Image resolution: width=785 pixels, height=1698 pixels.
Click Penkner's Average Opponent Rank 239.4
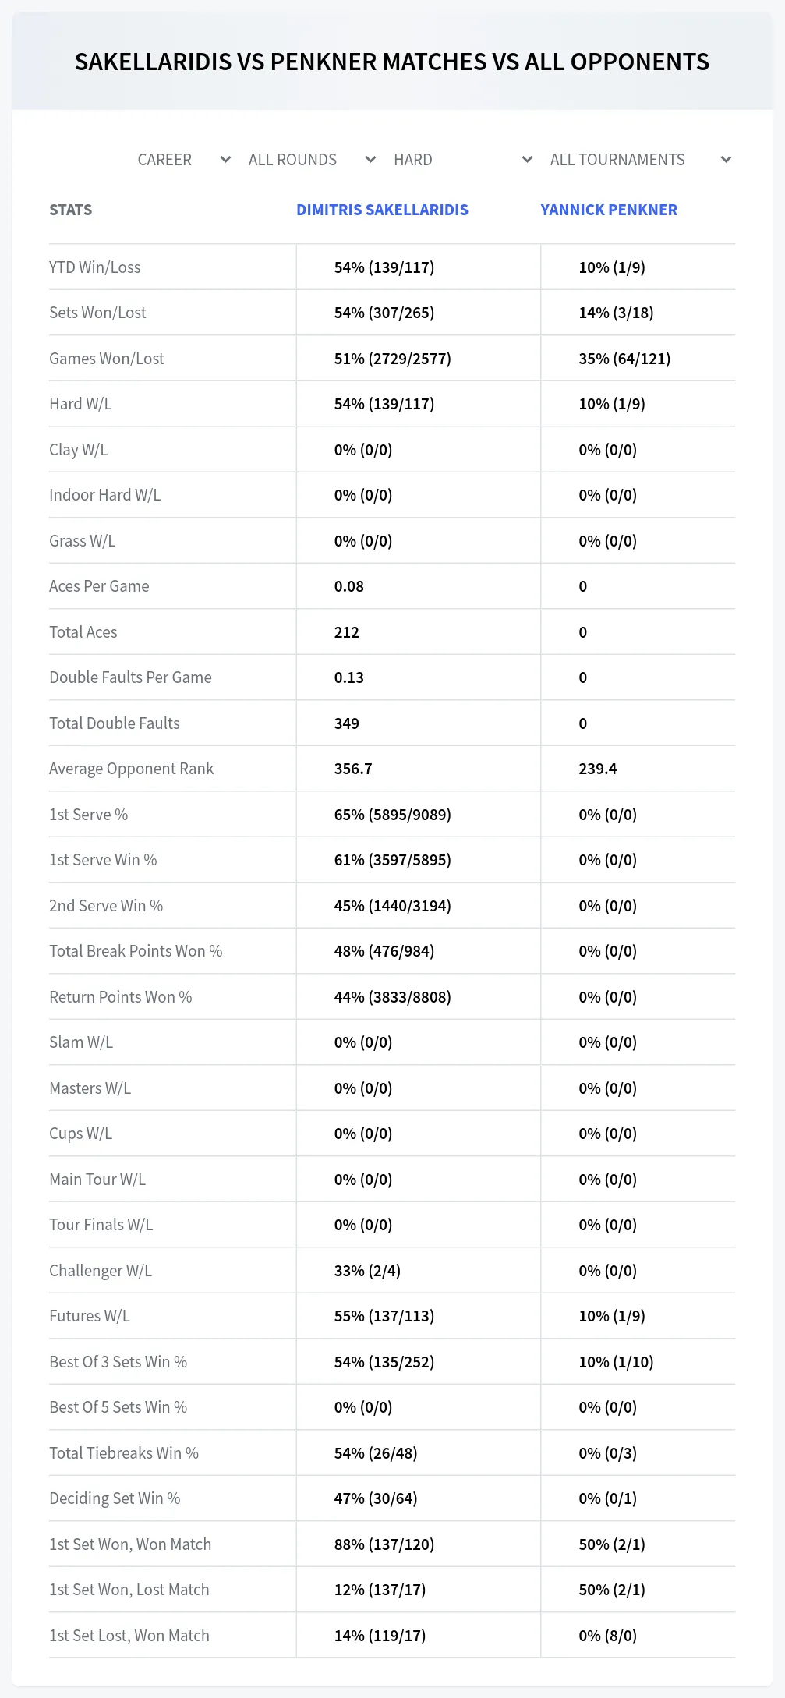pos(598,769)
